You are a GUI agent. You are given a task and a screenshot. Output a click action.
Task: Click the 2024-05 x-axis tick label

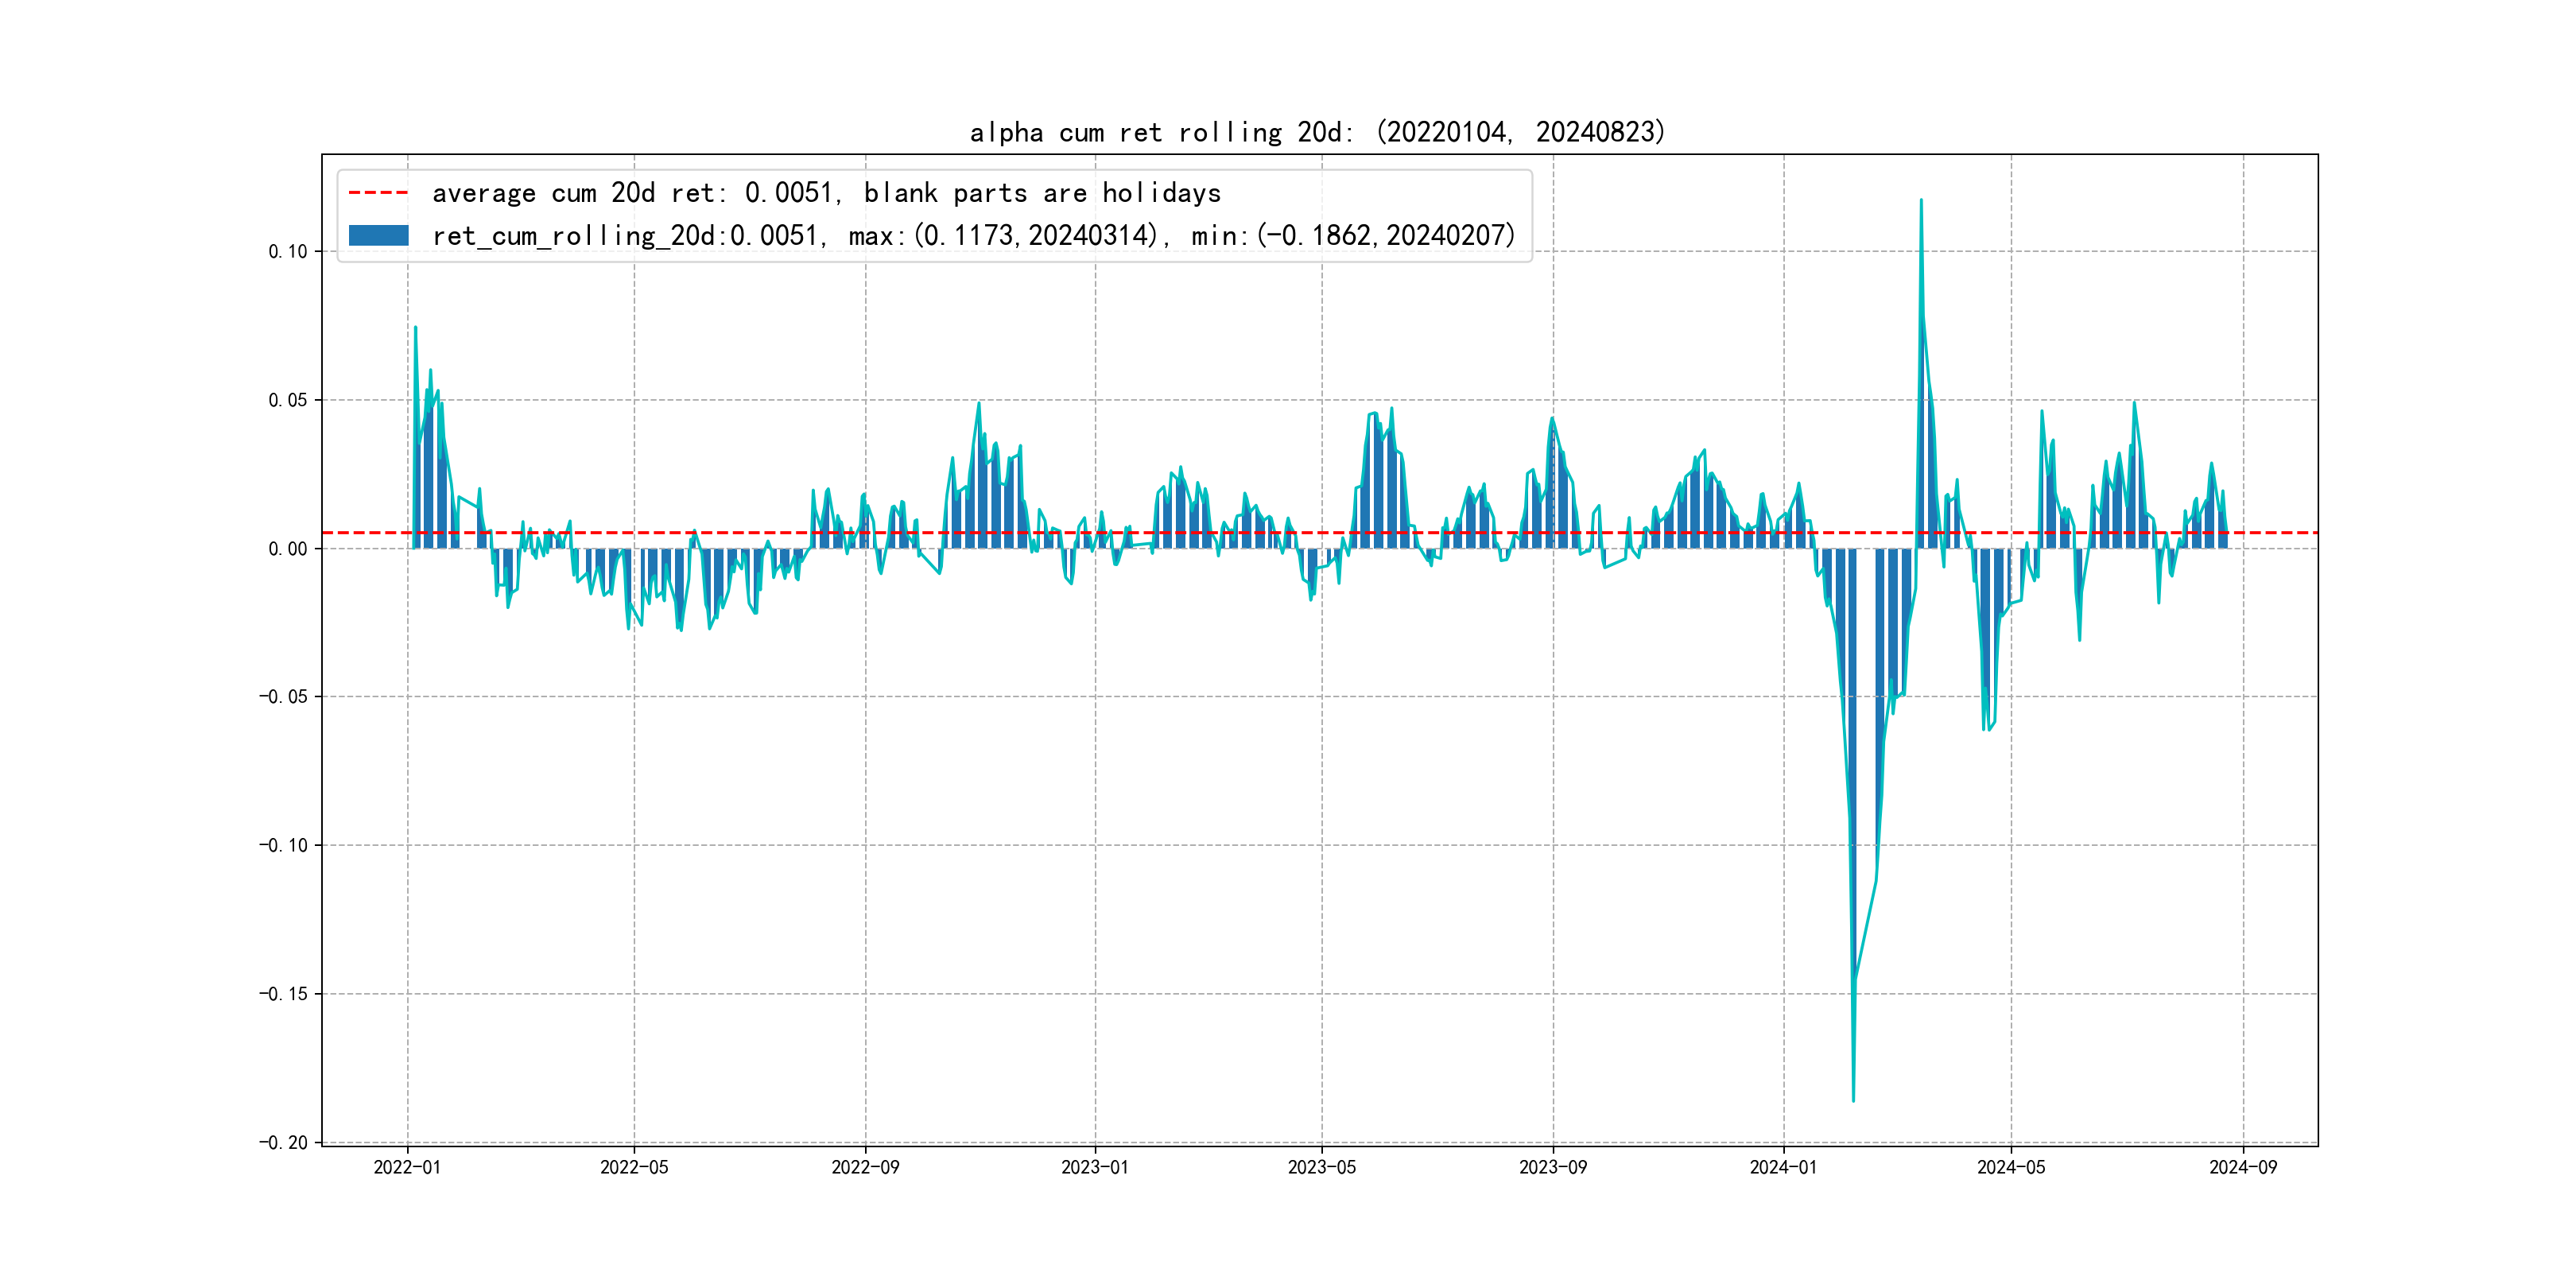[2011, 1167]
